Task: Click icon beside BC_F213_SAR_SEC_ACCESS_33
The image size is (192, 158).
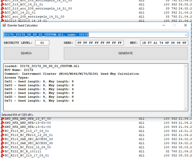Action: pyautogui.click(x=2, y=139)
